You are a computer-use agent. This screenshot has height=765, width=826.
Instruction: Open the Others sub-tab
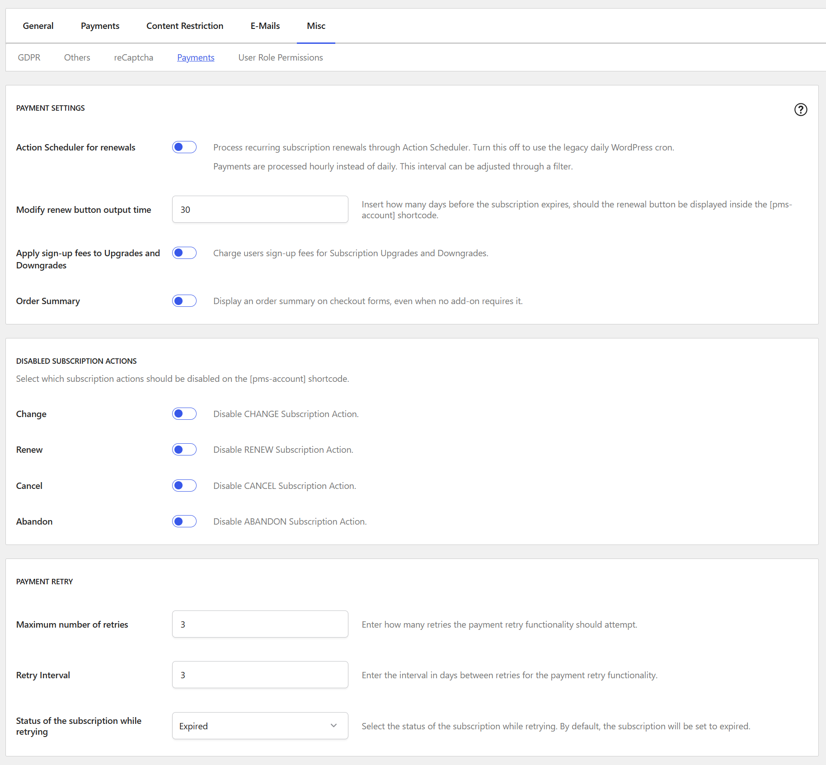coord(77,57)
